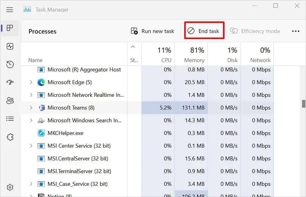This screenshot has height=197, width=306.
Task: Sort by the Disk column header
Action: point(224,54)
